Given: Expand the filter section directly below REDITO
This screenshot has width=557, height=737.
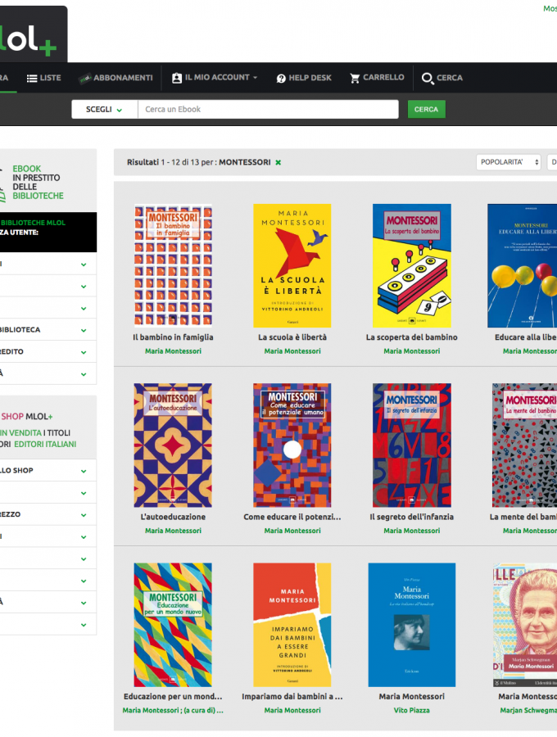Looking at the screenshot, I should click(x=47, y=373).
